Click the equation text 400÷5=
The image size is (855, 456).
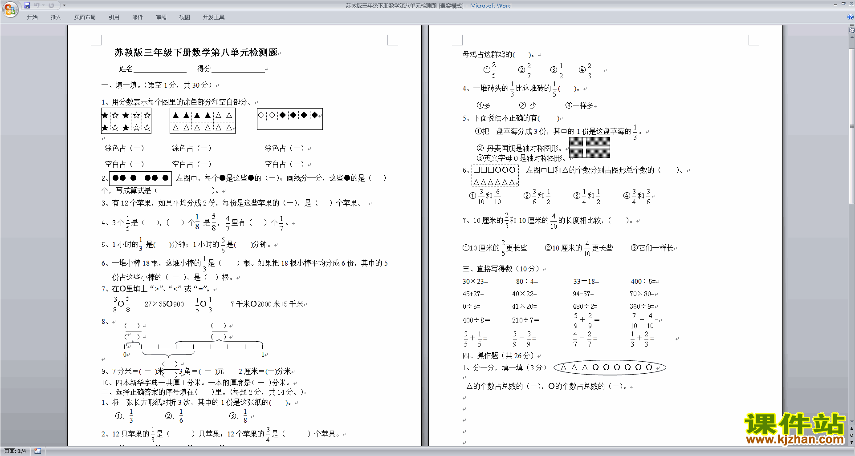tap(643, 282)
